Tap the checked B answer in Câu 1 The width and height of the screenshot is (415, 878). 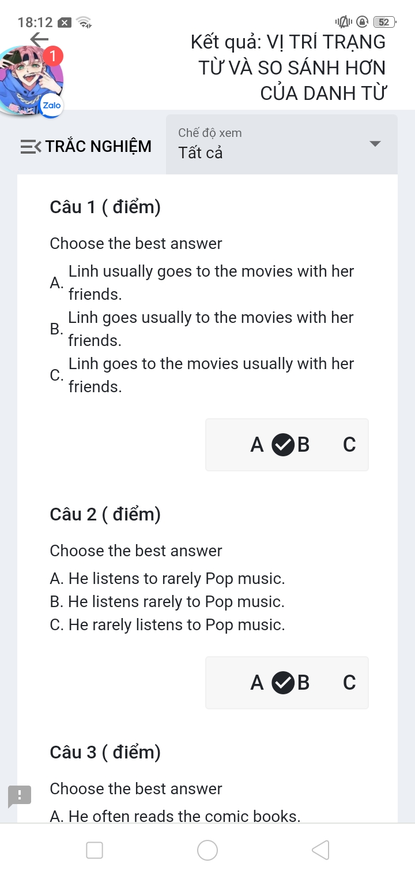tap(291, 445)
